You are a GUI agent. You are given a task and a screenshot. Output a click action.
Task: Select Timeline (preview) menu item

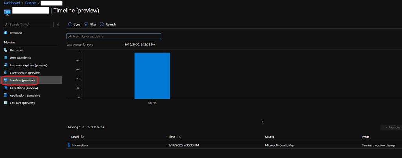(x=22, y=81)
